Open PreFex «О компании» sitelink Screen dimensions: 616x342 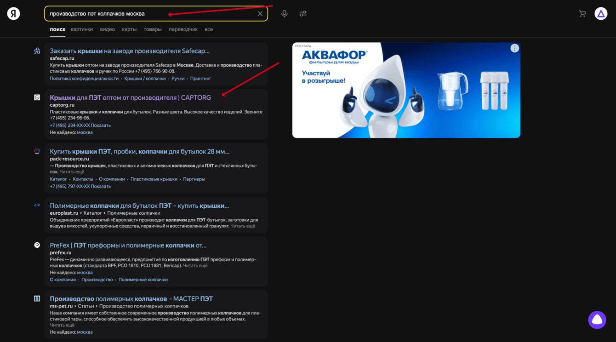click(x=63, y=280)
